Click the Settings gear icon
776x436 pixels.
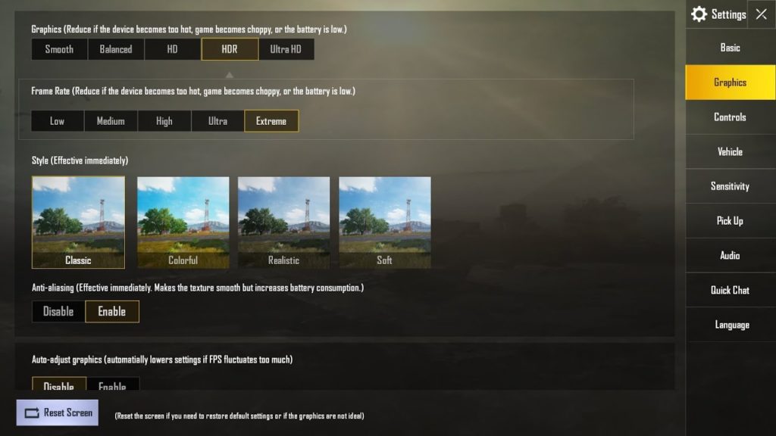click(699, 14)
